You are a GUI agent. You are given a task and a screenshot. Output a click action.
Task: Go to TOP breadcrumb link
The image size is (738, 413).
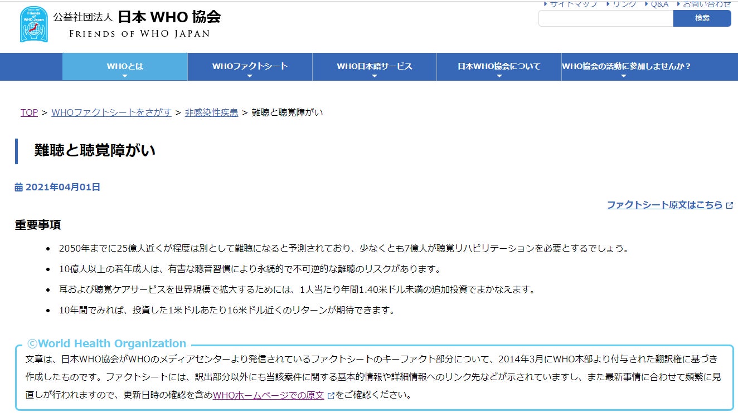tap(29, 112)
